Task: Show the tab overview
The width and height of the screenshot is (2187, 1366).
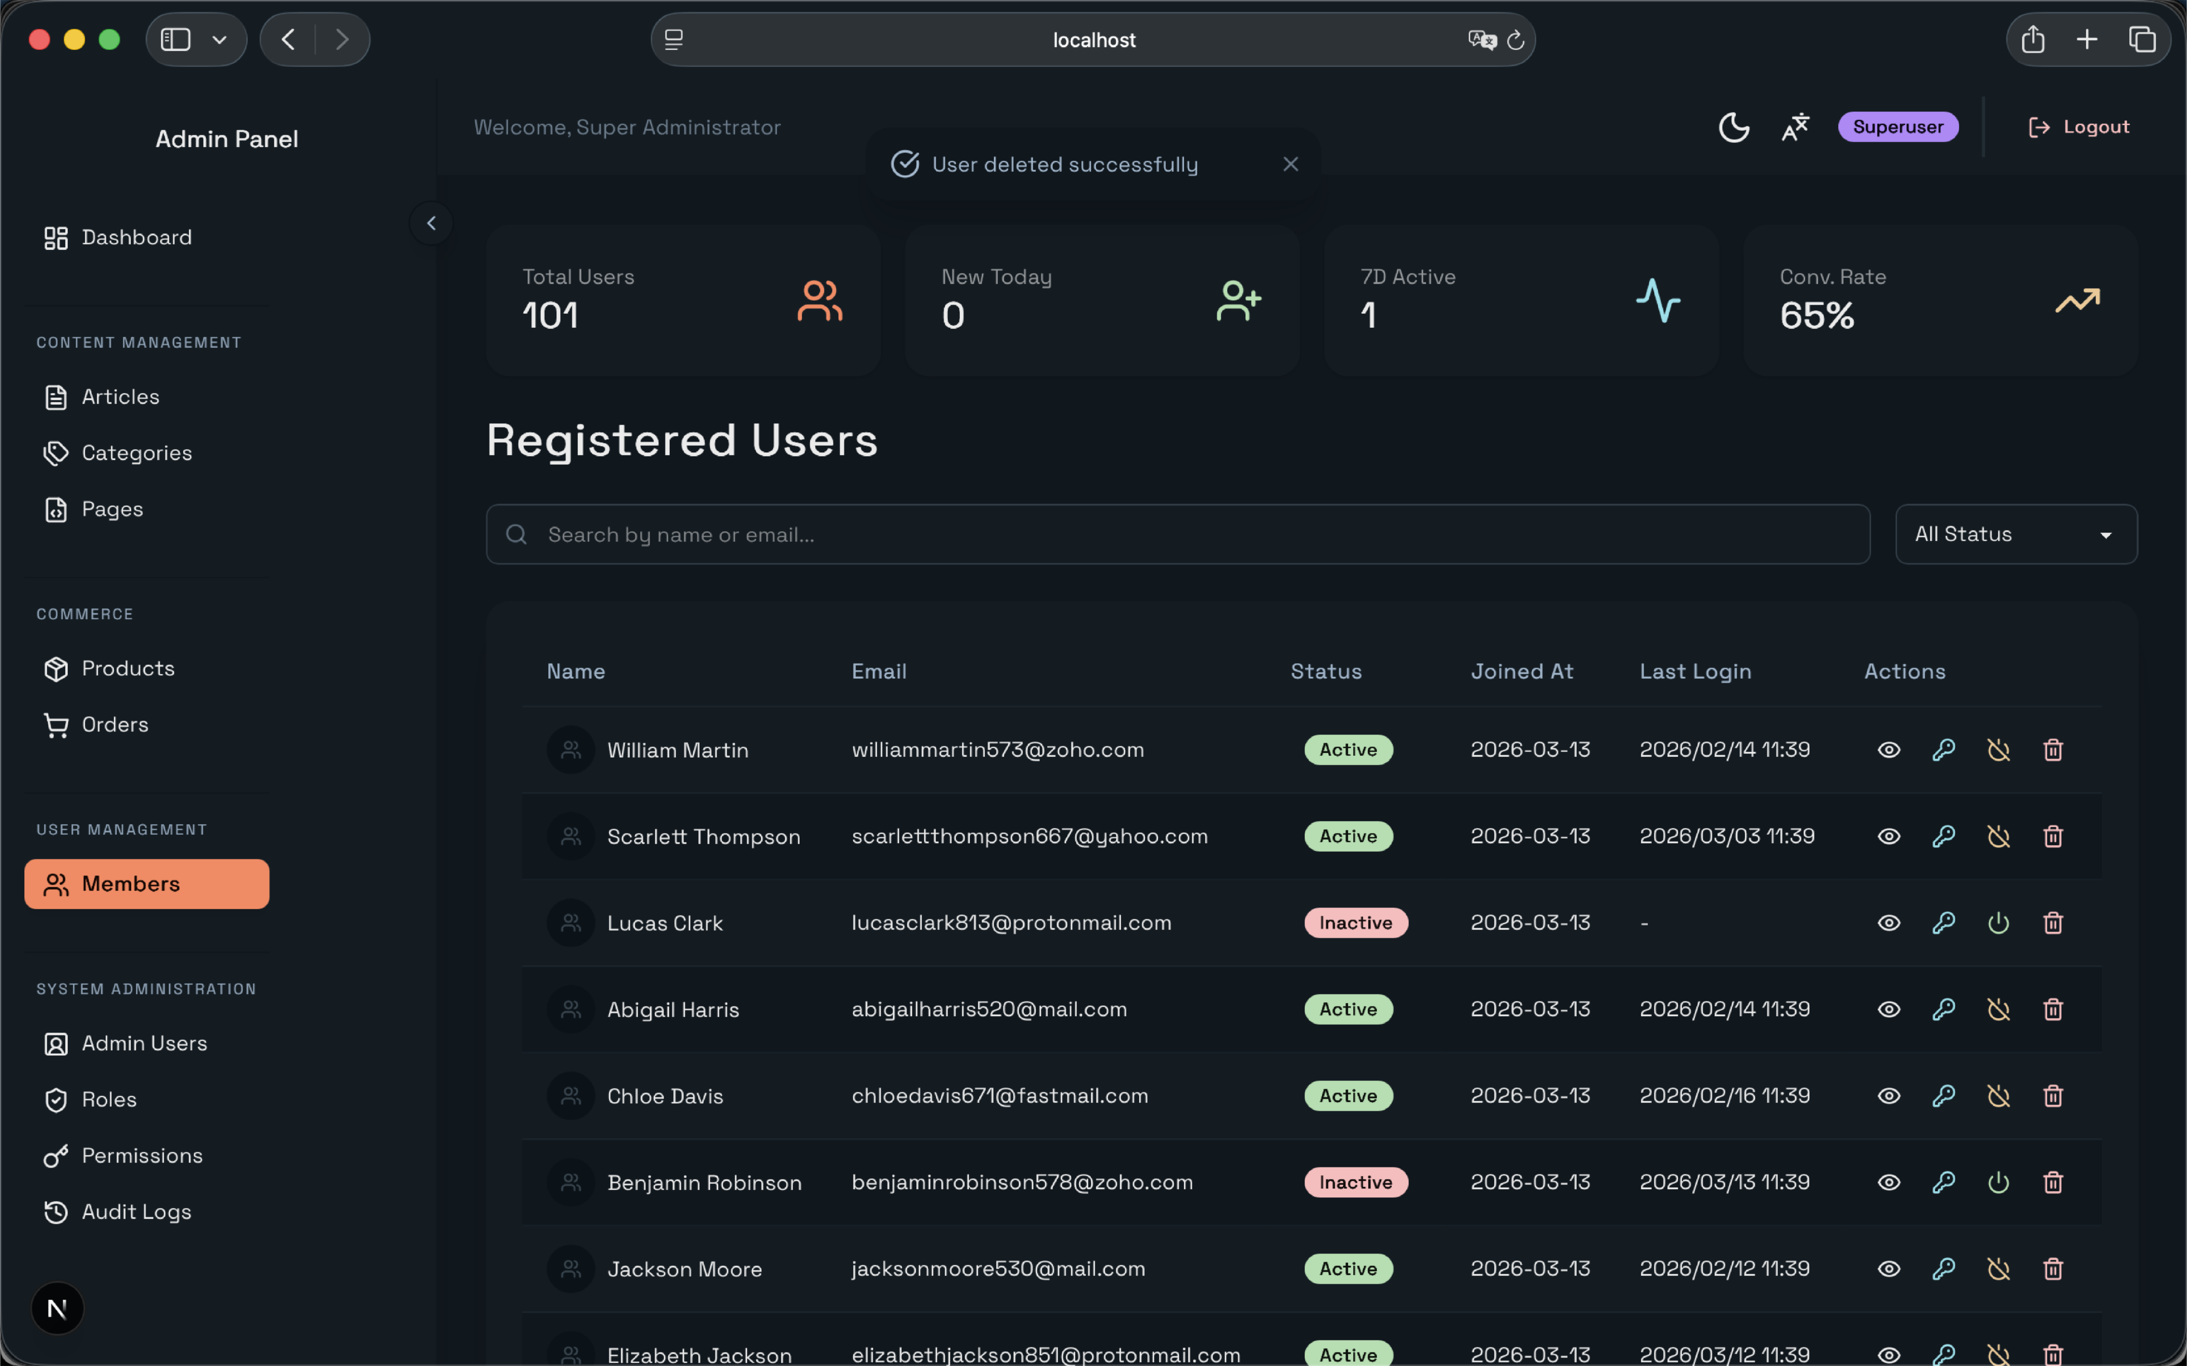Action: tap(2142, 40)
